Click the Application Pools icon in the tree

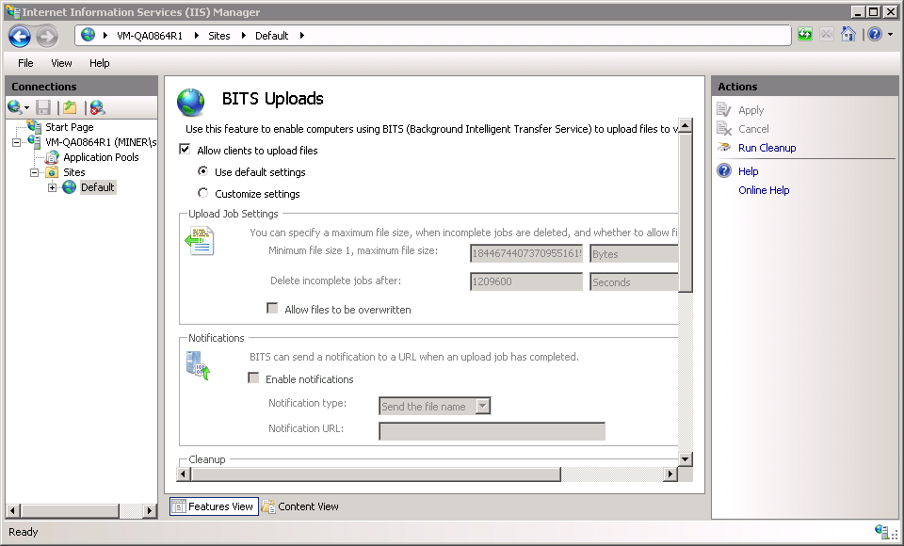53,157
